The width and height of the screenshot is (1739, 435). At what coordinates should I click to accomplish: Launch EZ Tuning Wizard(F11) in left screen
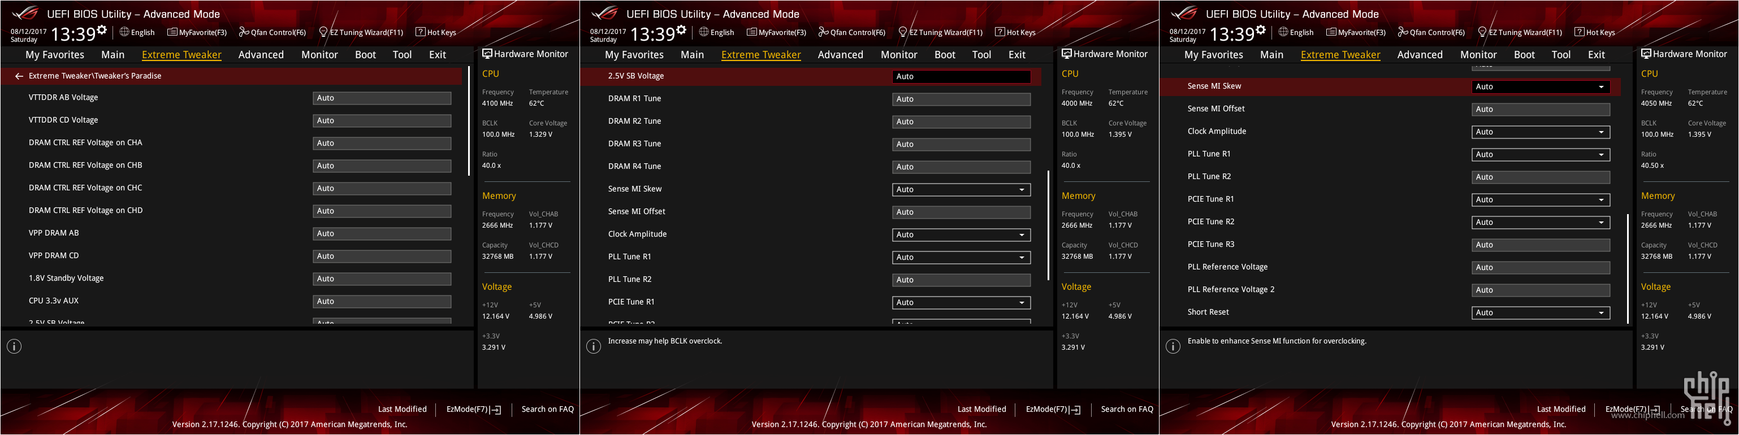(361, 32)
